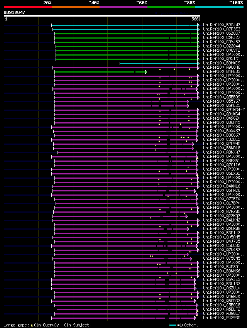Viewport: 247px width, 328px height.
Task: Click the orange ~40% identity legend segment
Action: 76,7
